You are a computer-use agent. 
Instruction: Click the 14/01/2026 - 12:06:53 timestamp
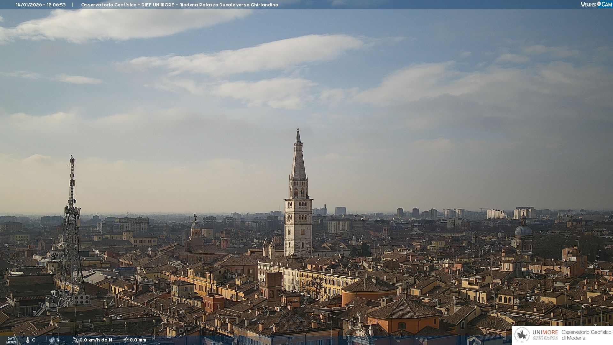coord(41,5)
